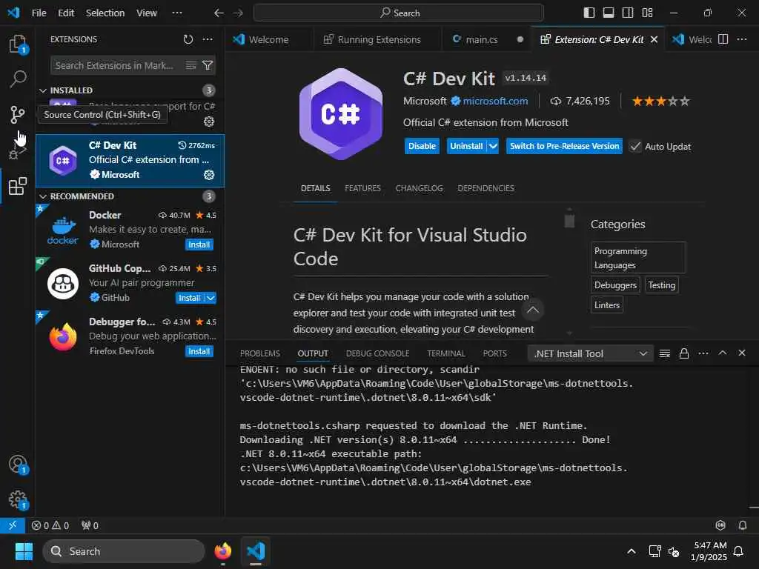Open the Accounts icon in activity bar
The height and width of the screenshot is (569, 759).
tap(18, 465)
